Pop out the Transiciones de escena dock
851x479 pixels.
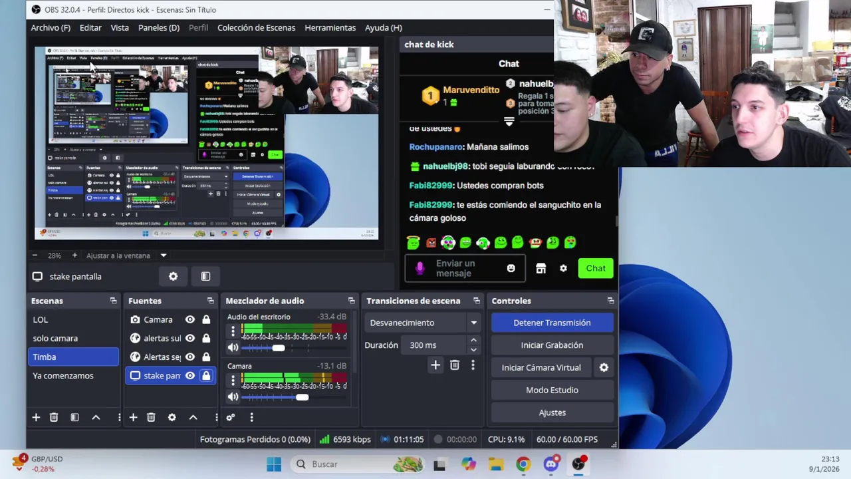pos(476,301)
